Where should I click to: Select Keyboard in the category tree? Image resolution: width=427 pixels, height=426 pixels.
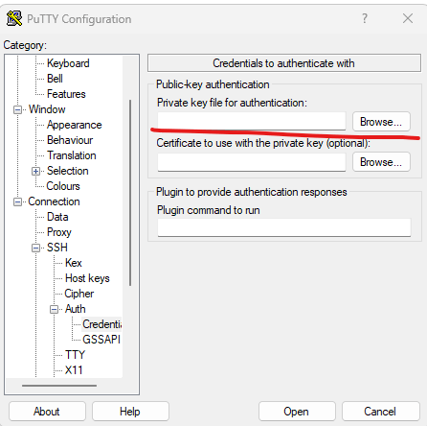(x=68, y=63)
